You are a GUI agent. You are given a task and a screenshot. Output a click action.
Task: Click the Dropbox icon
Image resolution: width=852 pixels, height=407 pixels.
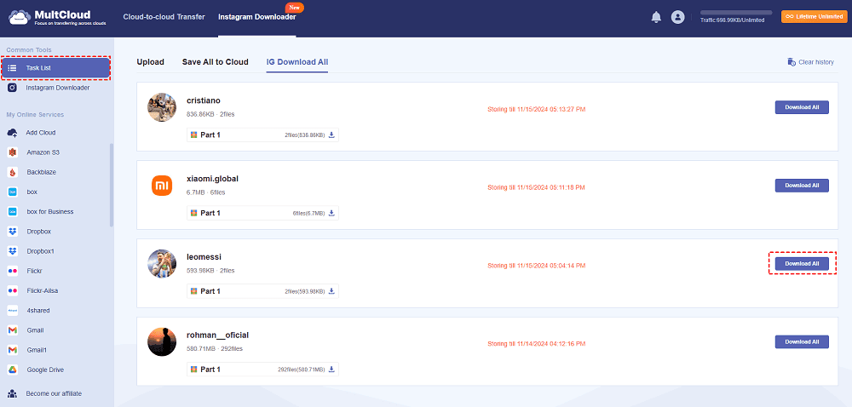(x=13, y=232)
